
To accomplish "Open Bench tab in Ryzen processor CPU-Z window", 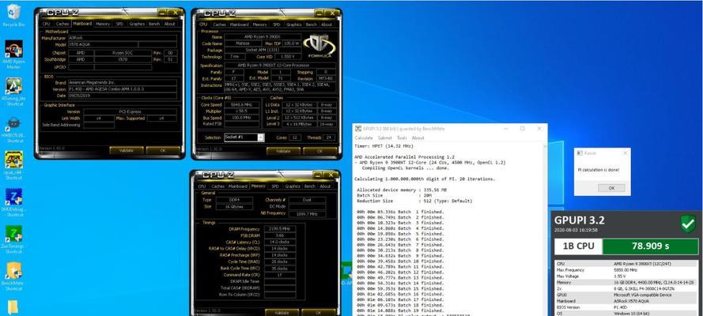I will pos(311,24).
